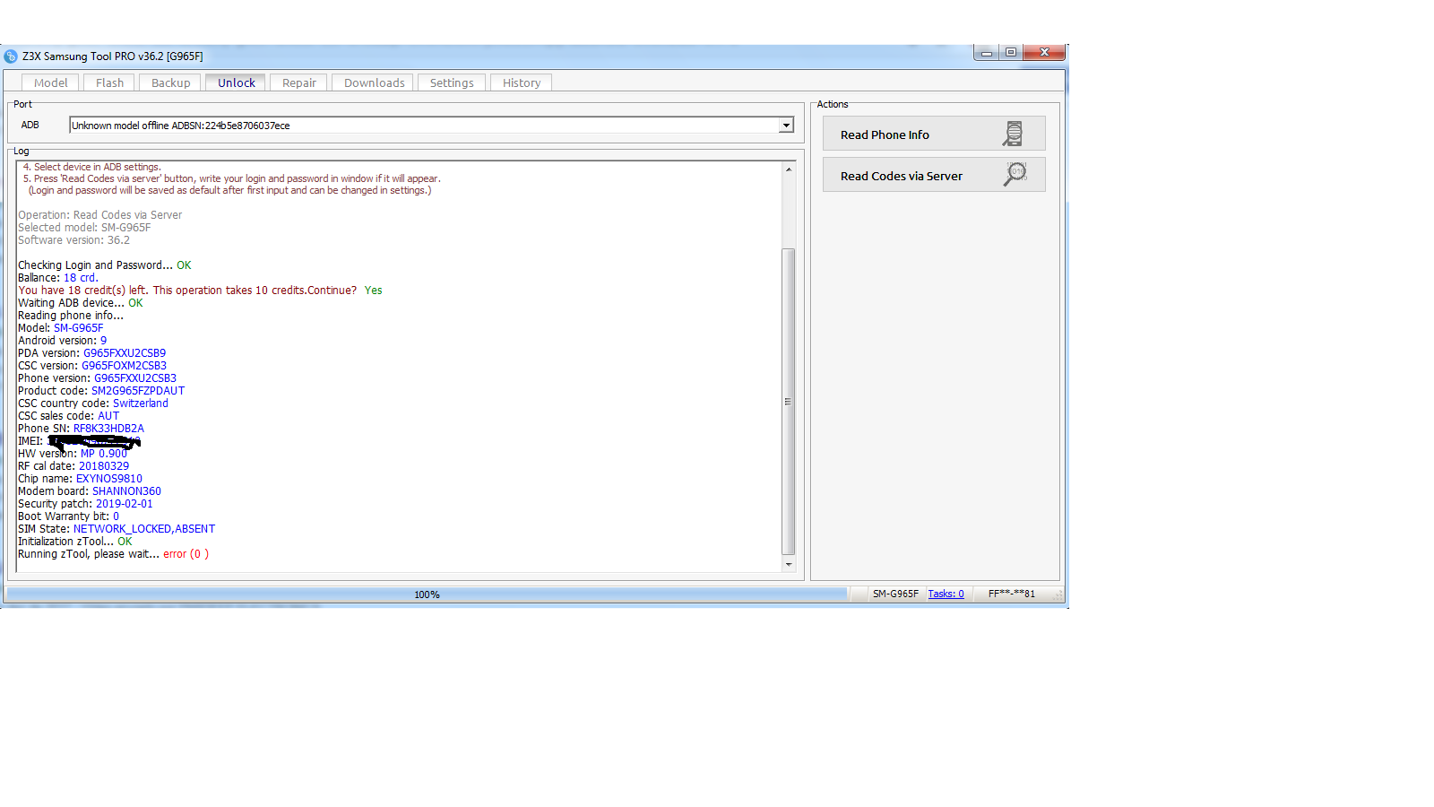Click the Yes answer in credits line
Image resolution: width=1434 pixels, height=807 pixels.
coord(373,291)
